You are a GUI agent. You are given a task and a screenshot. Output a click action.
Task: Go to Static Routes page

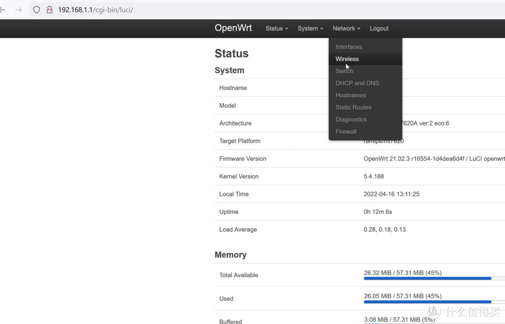click(x=353, y=108)
